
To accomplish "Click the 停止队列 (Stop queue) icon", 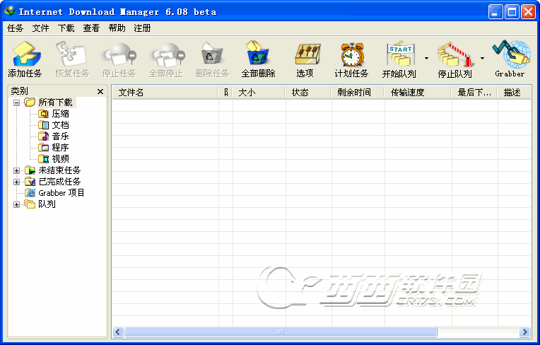I will point(455,54).
